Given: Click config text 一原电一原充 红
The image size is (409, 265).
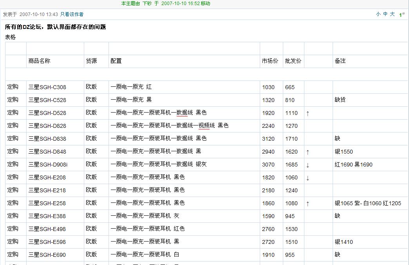Looking at the screenshot, I should pyautogui.click(x=131, y=87).
